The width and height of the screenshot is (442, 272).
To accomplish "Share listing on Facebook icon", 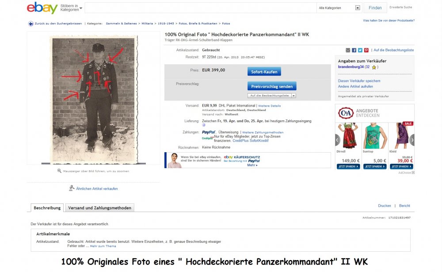I will (354, 50).
